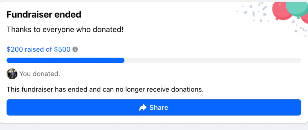
Task: Click the "$500" goal amount
Action: pos(62,49)
